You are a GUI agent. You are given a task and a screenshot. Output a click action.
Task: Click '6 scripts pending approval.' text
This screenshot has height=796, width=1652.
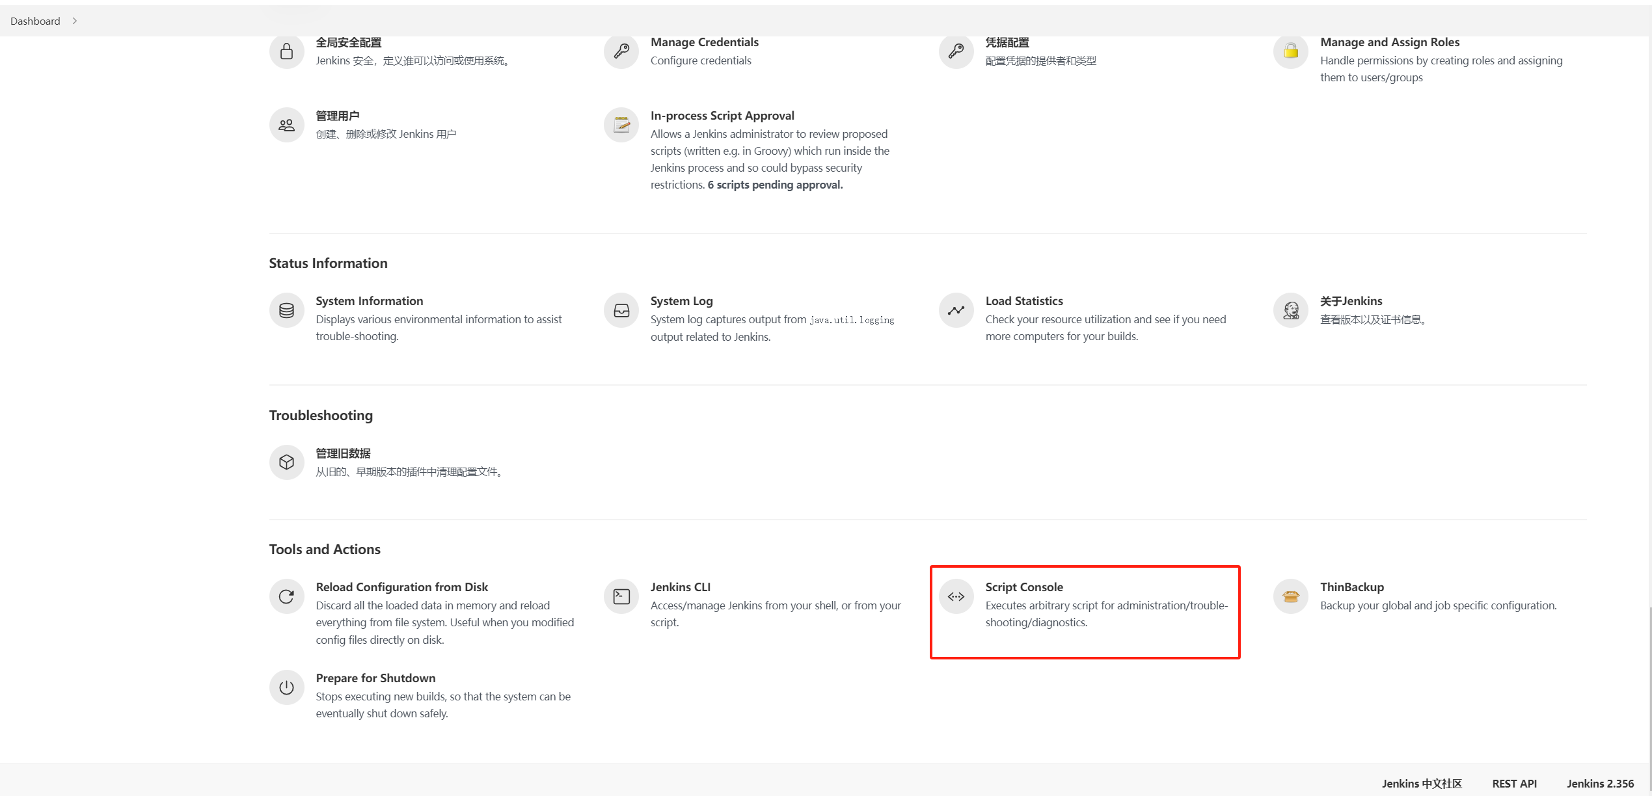click(x=775, y=185)
